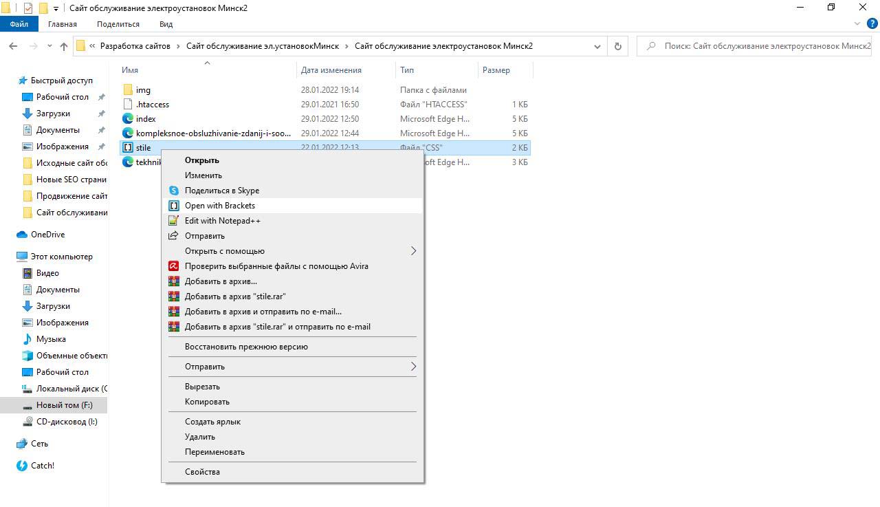Click the up-arrow navigation button
The width and height of the screenshot is (880, 507).
64,46
